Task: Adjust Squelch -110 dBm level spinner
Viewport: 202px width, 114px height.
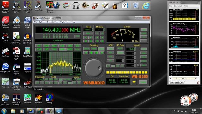Action: (x=135, y=49)
